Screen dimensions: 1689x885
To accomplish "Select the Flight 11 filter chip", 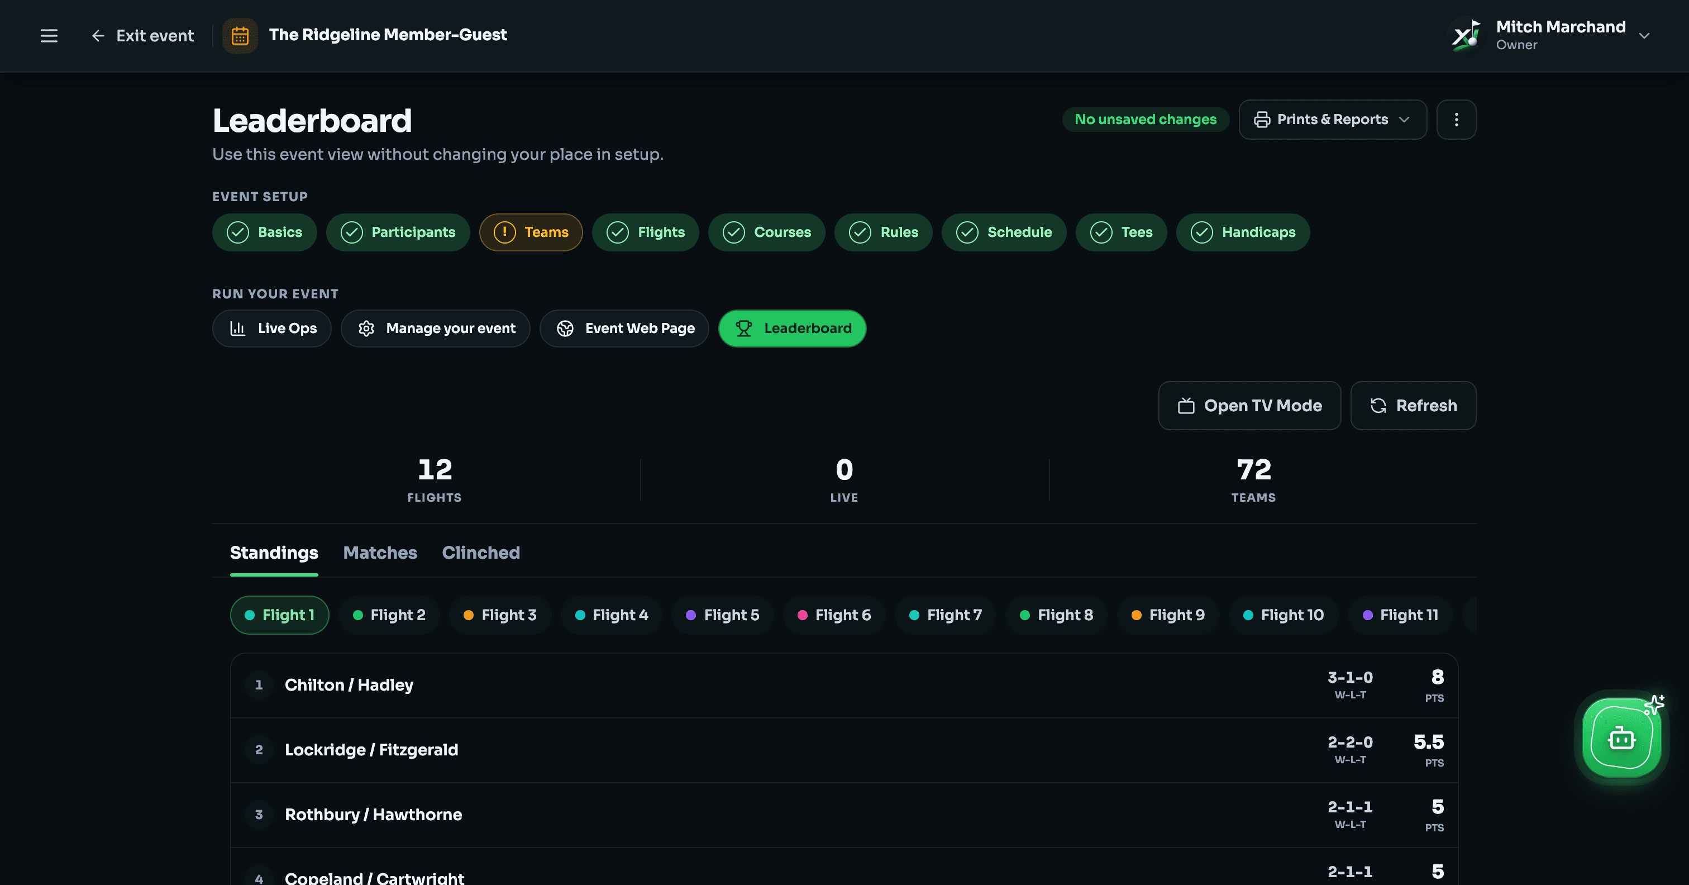I will [x=1400, y=615].
